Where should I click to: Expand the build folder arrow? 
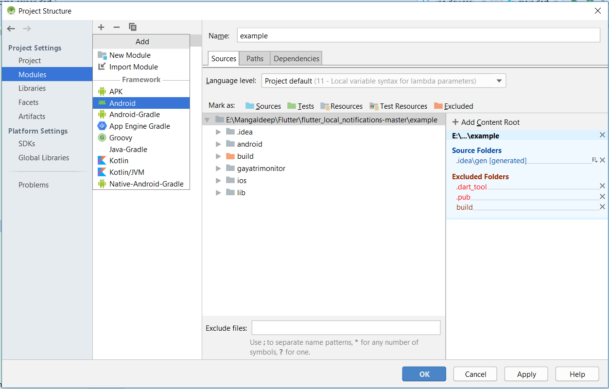[x=218, y=156]
